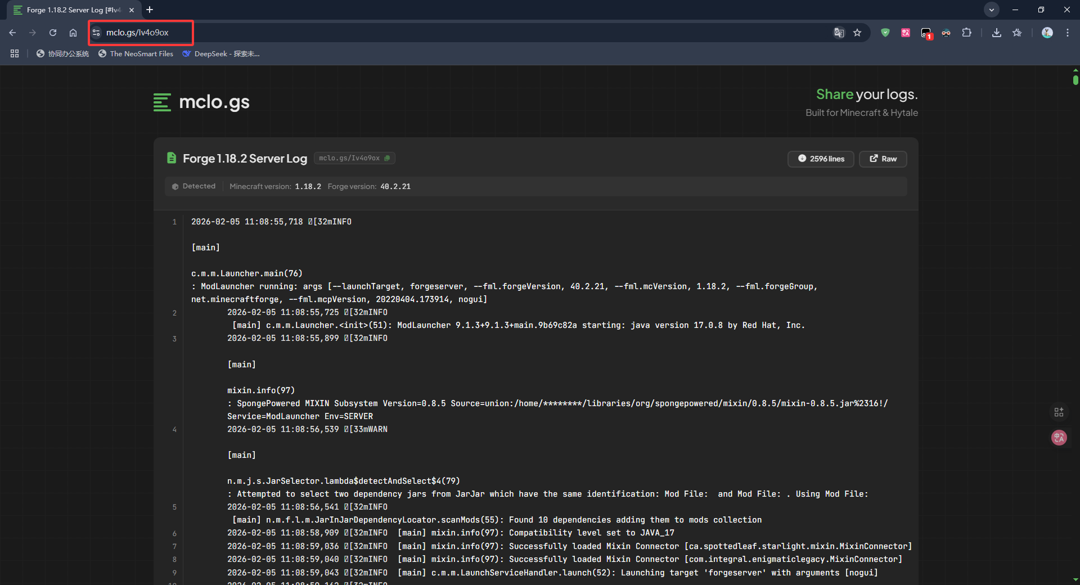Open the Chrome three-dot menu
Image resolution: width=1080 pixels, height=585 pixels.
click(x=1067, y=33)
